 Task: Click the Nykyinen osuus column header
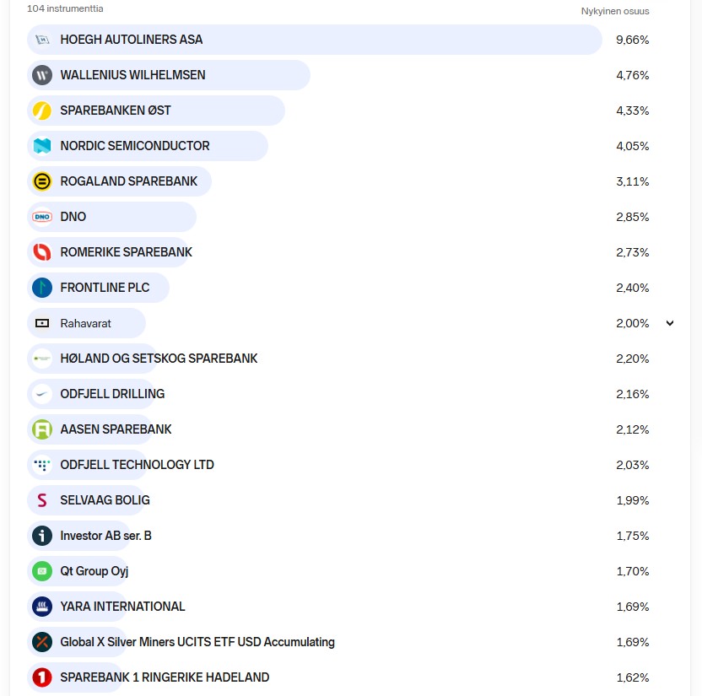[615, 11]
